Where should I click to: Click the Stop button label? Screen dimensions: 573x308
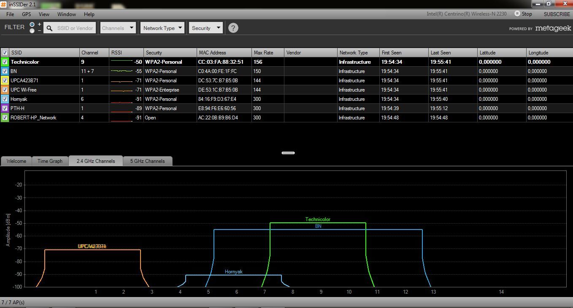coord(527,14)
